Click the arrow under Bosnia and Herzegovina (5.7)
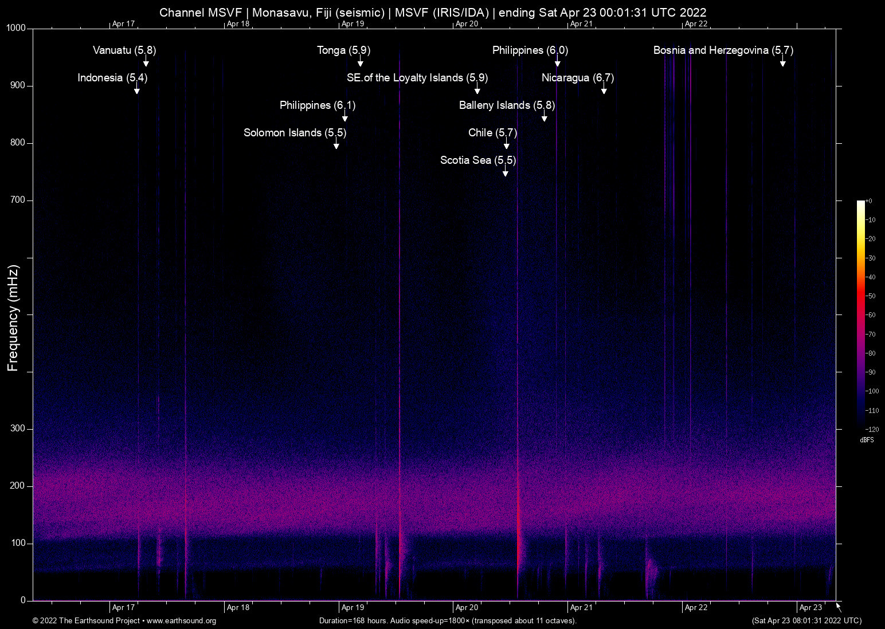 tap(783, 61)
